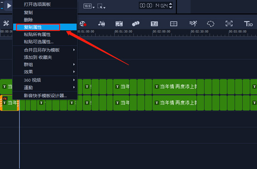Select 打开选项面板 from context menu
This screenshot has width=257, height=169.
click(45, 4)
